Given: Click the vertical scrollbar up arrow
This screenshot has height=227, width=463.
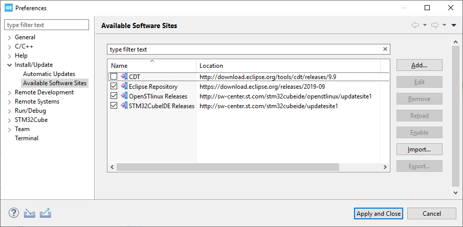Looking at the screenshot, I should 455,42.
